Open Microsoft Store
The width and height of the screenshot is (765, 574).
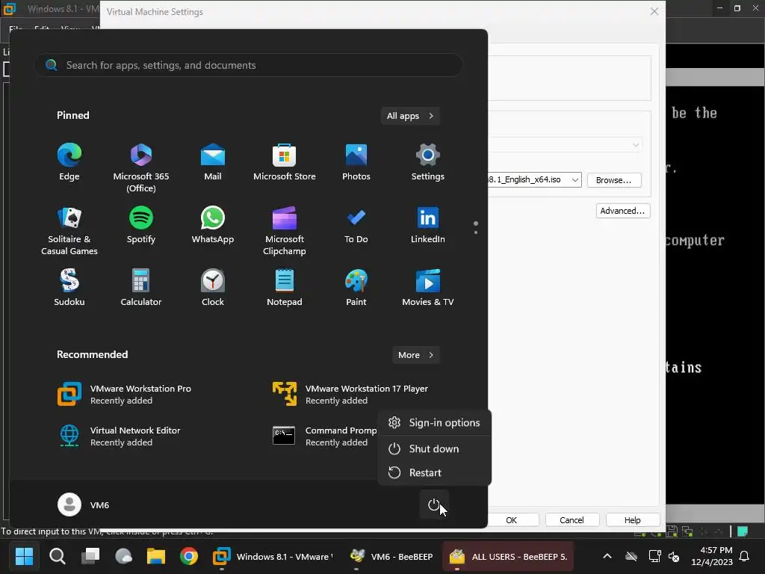point(285,162)
